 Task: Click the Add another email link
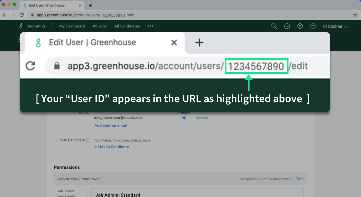111,125
